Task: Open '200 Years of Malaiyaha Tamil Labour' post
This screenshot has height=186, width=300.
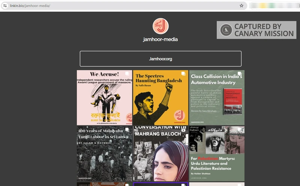Action: point(105,154)
